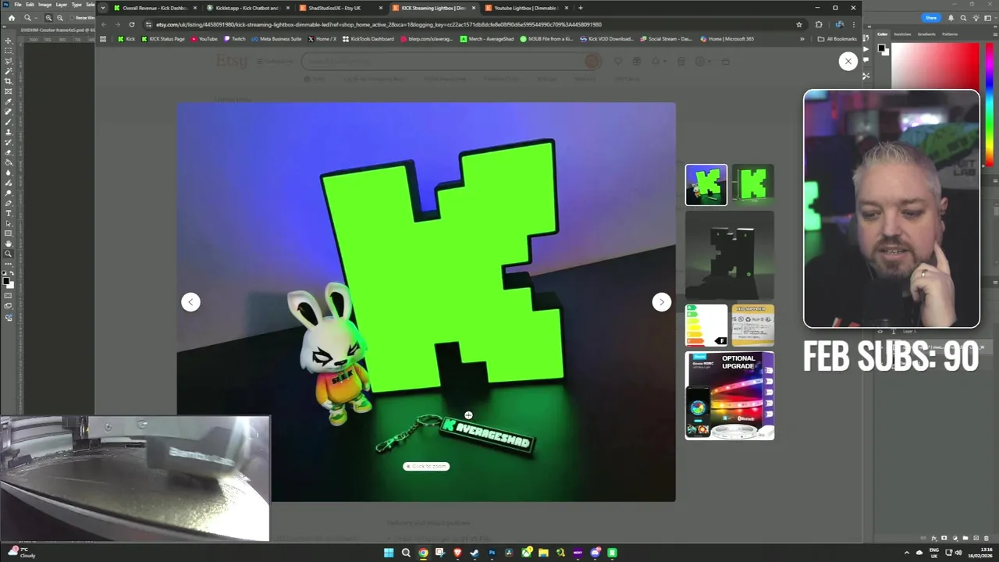Reload the Etsy page
The image size is (999, 562).
coord(131,24)
